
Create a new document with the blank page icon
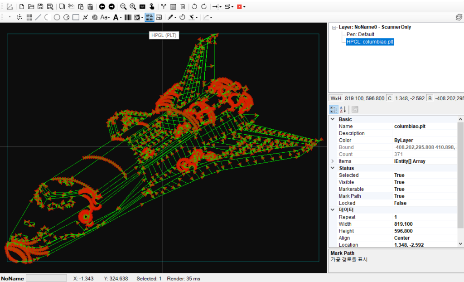[22, 6]
